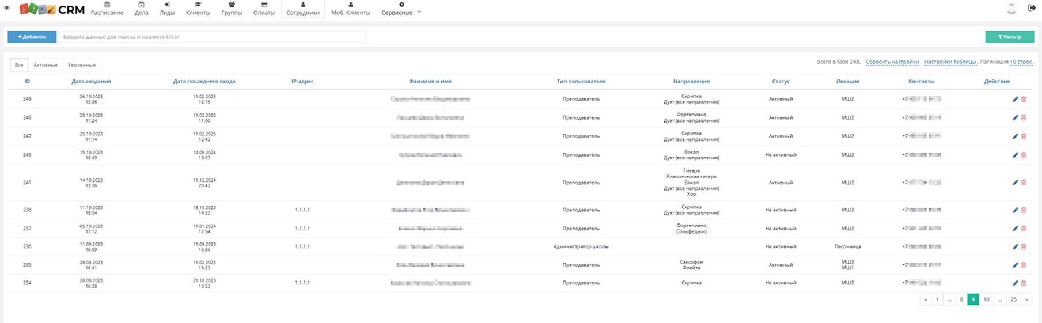The width and height of the screenshot is (1042, 323).
Task: Expand the Сервисные dropdown menu
Action: (401, 9)
